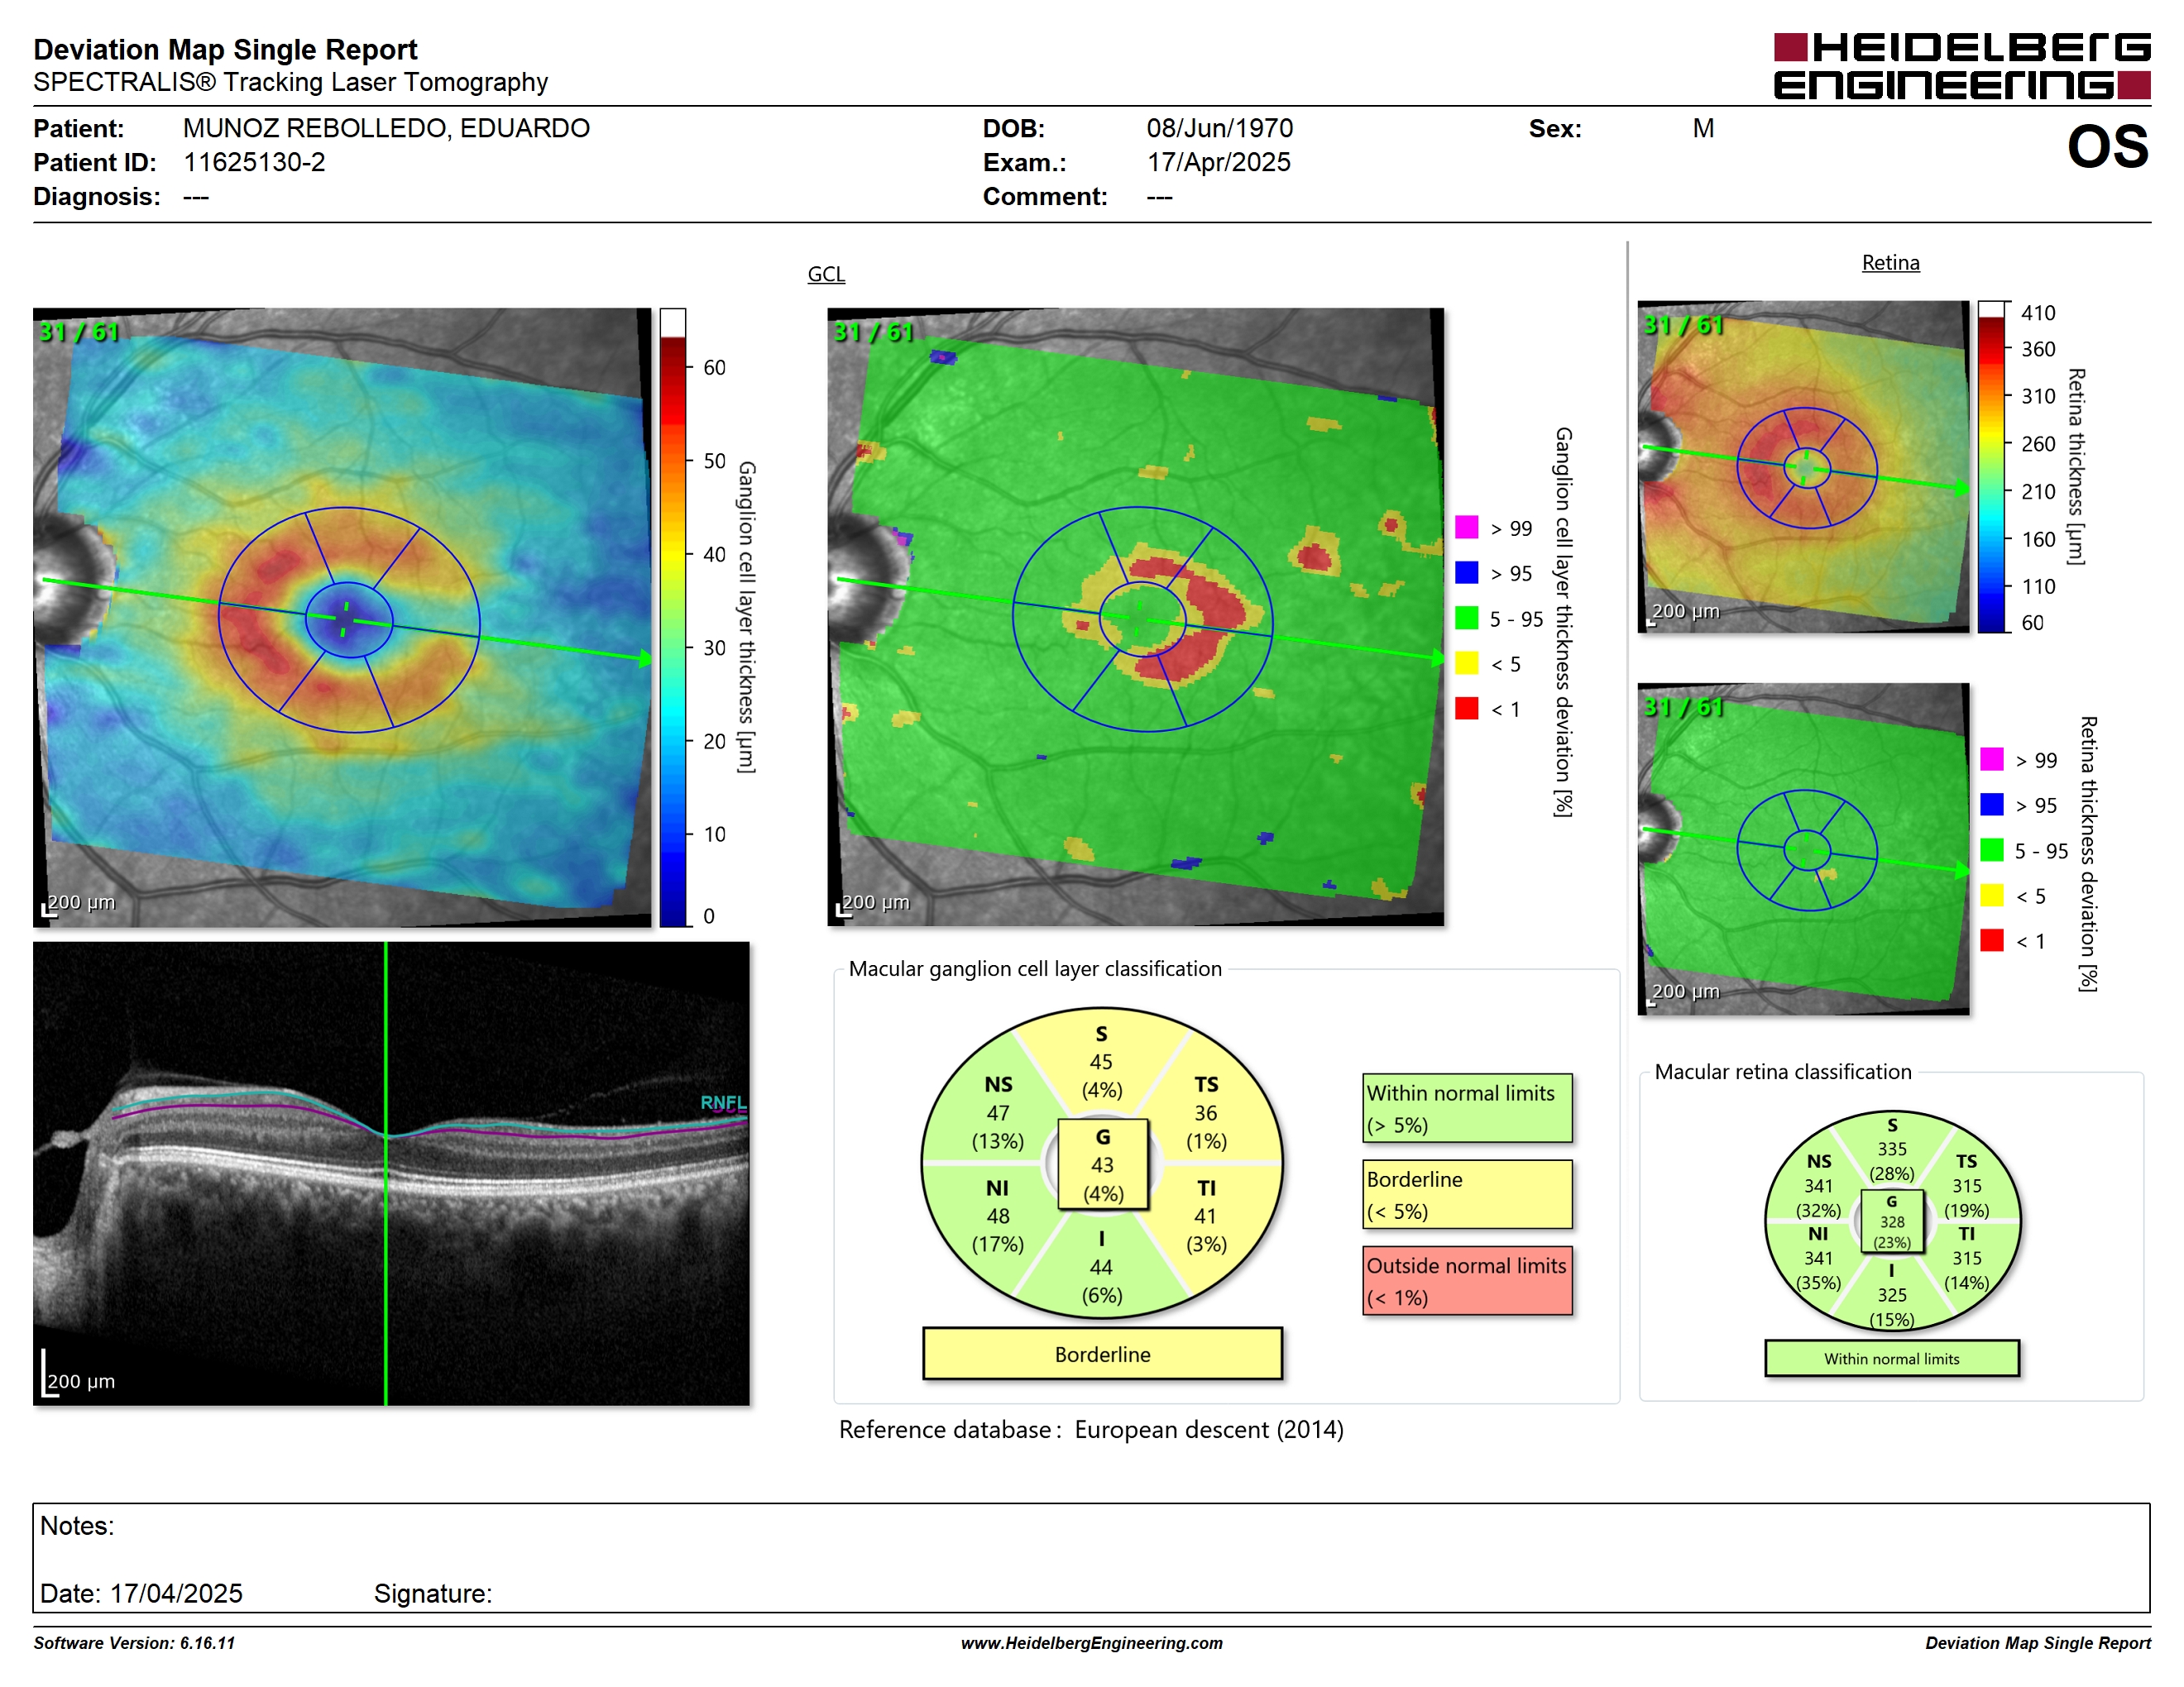Select the GCL thickness color map image
The image size is (2184, 1687).
point(342,617)
